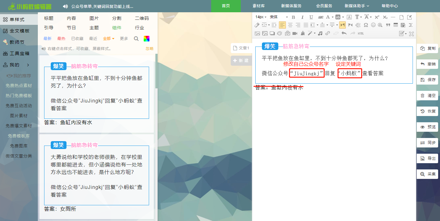Select the 文章1 article tab

pyautogui.click(x=241, y=48)
